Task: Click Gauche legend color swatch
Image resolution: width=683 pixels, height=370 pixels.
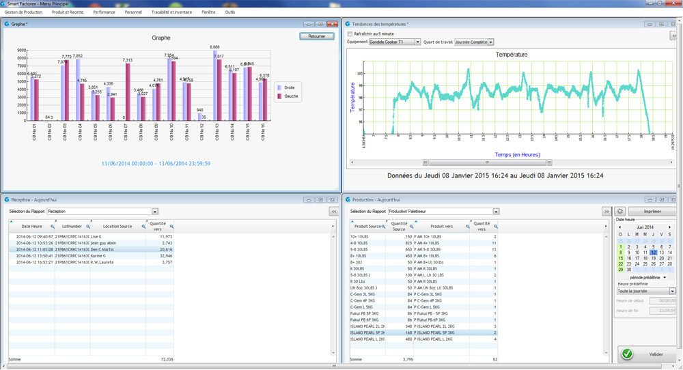Action: [279, 96]
